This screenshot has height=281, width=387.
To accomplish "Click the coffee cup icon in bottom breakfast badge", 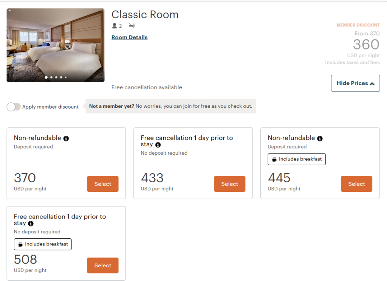I will 22,244.
